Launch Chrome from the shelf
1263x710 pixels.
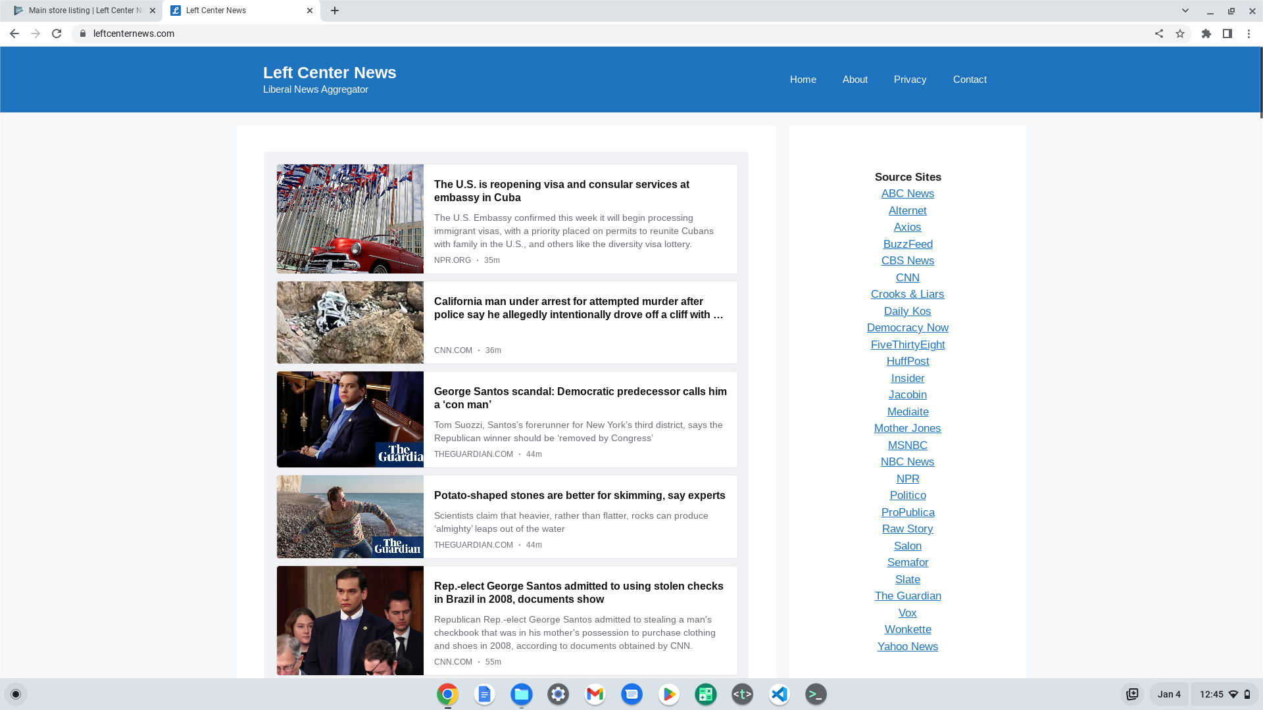(x=447, y=694)
